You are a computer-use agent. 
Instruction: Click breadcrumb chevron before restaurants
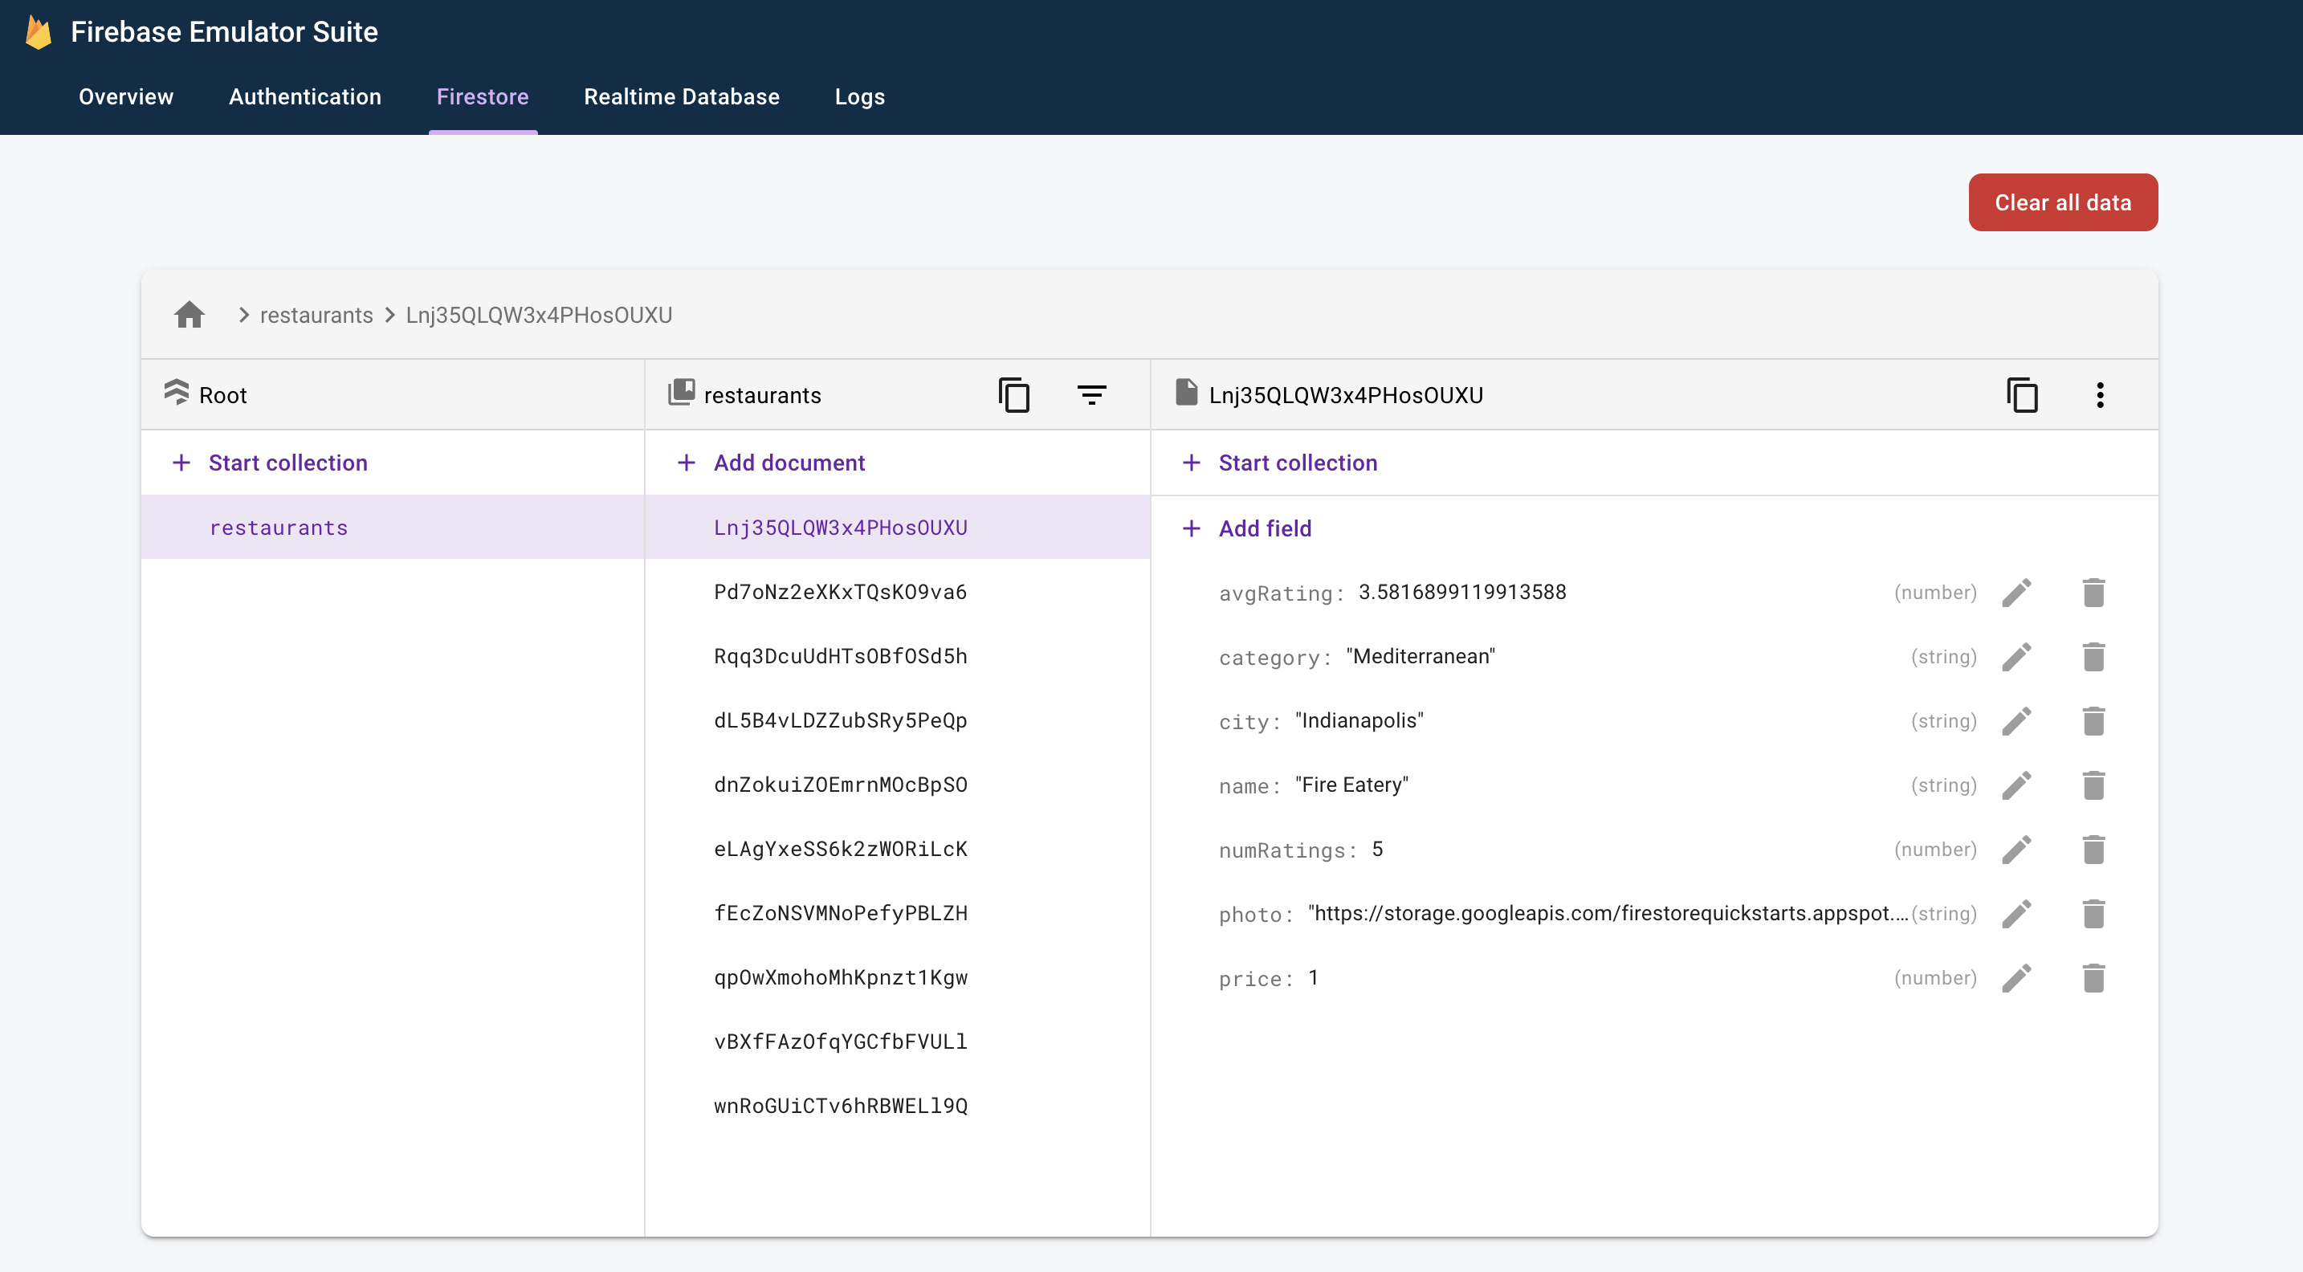[241, 313]
